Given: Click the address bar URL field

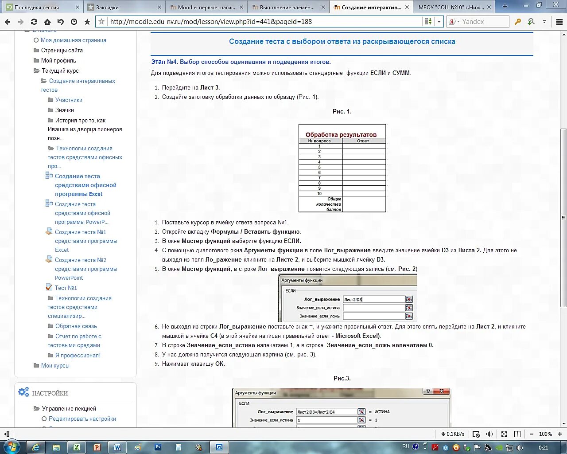Looking at the screenshot, I should [x=265, y=22].
